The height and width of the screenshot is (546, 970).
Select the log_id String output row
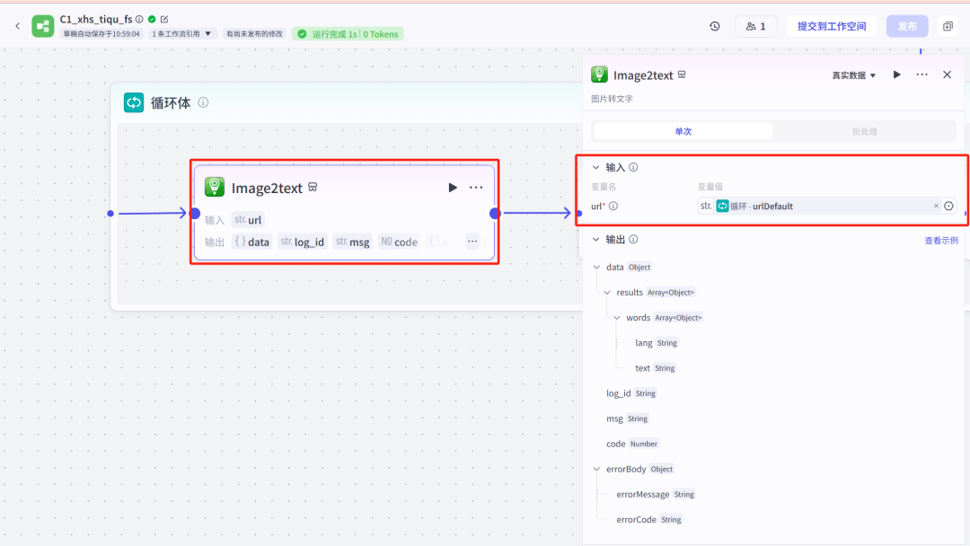631,393
